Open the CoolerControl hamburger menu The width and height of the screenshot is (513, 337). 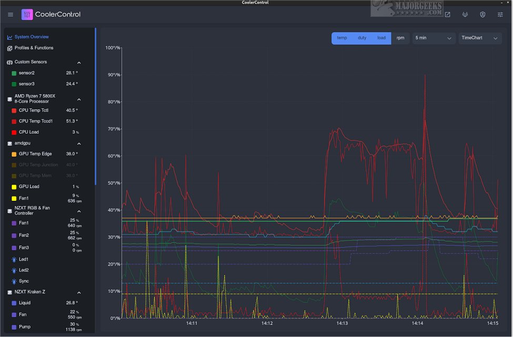point(10,14)
